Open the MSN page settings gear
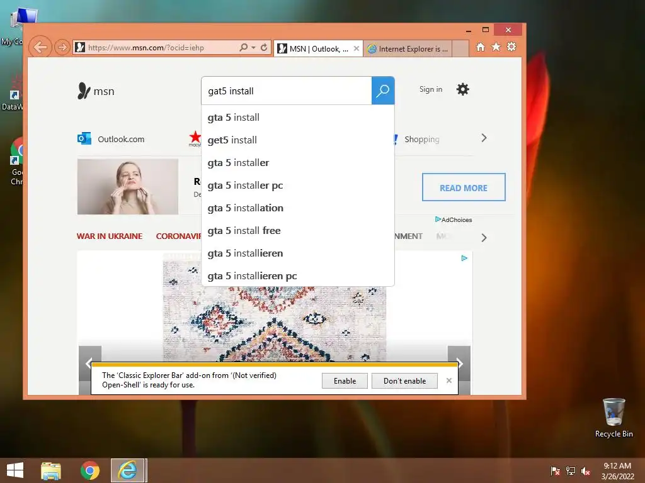This screenshot has height=483, width=645. [463, 89]
